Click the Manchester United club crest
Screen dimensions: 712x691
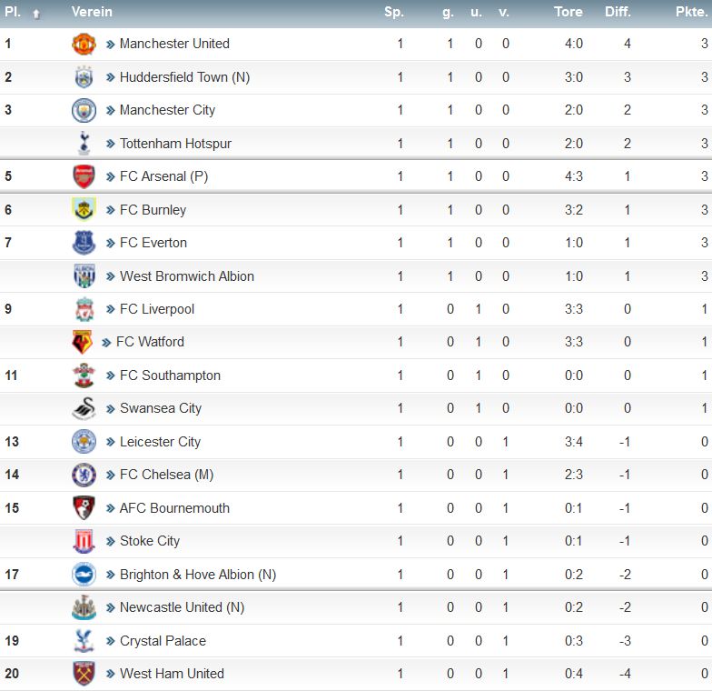coord(84,44)
